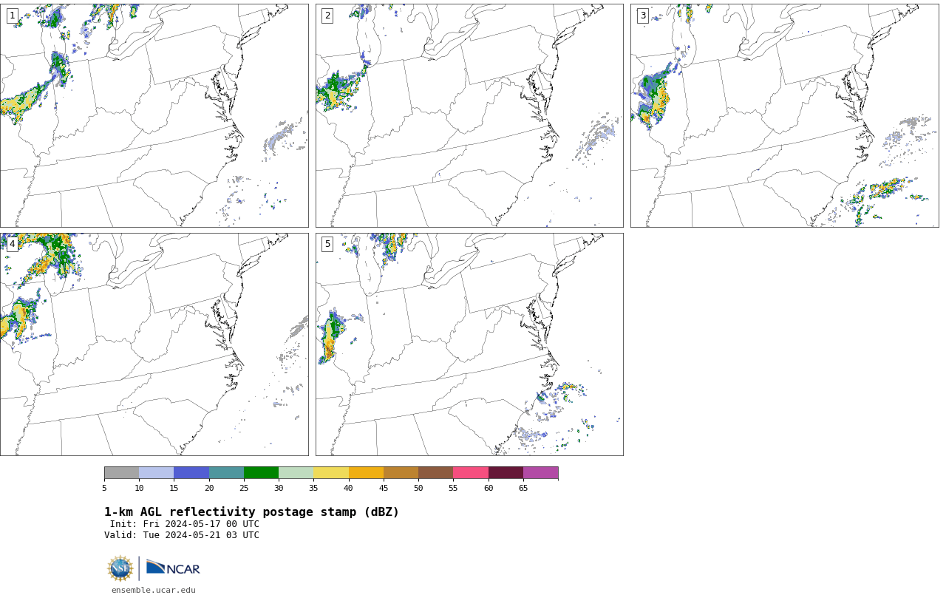The image size is (946, 598).
Task: Open ensemble member 4 reflectivity panel
Action: 154,344
